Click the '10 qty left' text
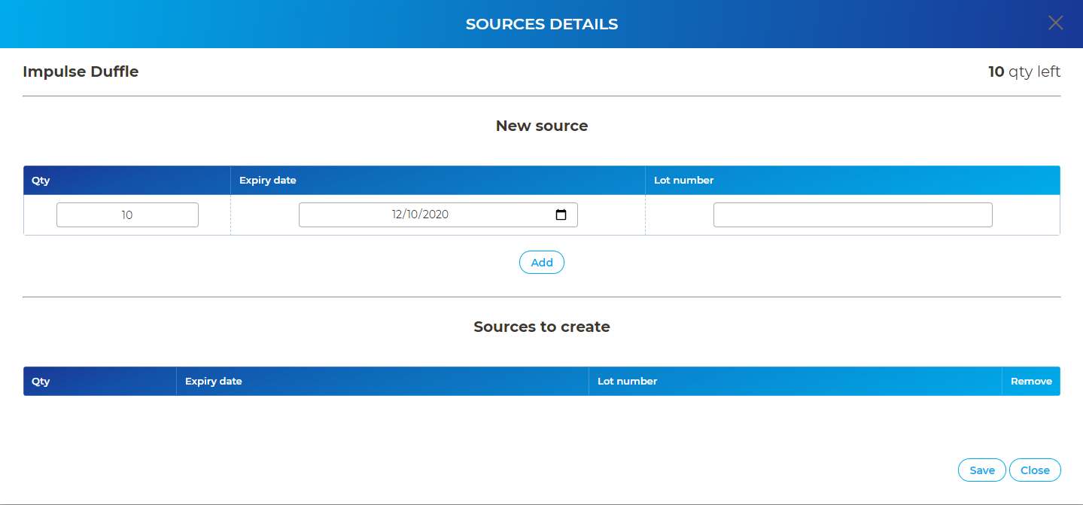This screenshot has height=505, width=1083. 1024,72
